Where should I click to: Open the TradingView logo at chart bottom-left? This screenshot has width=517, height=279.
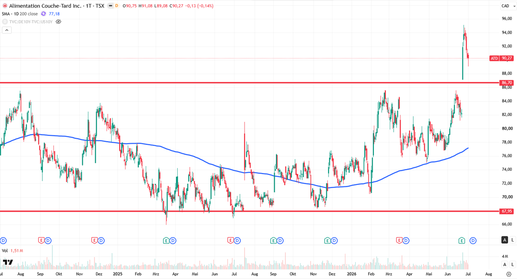8,262
